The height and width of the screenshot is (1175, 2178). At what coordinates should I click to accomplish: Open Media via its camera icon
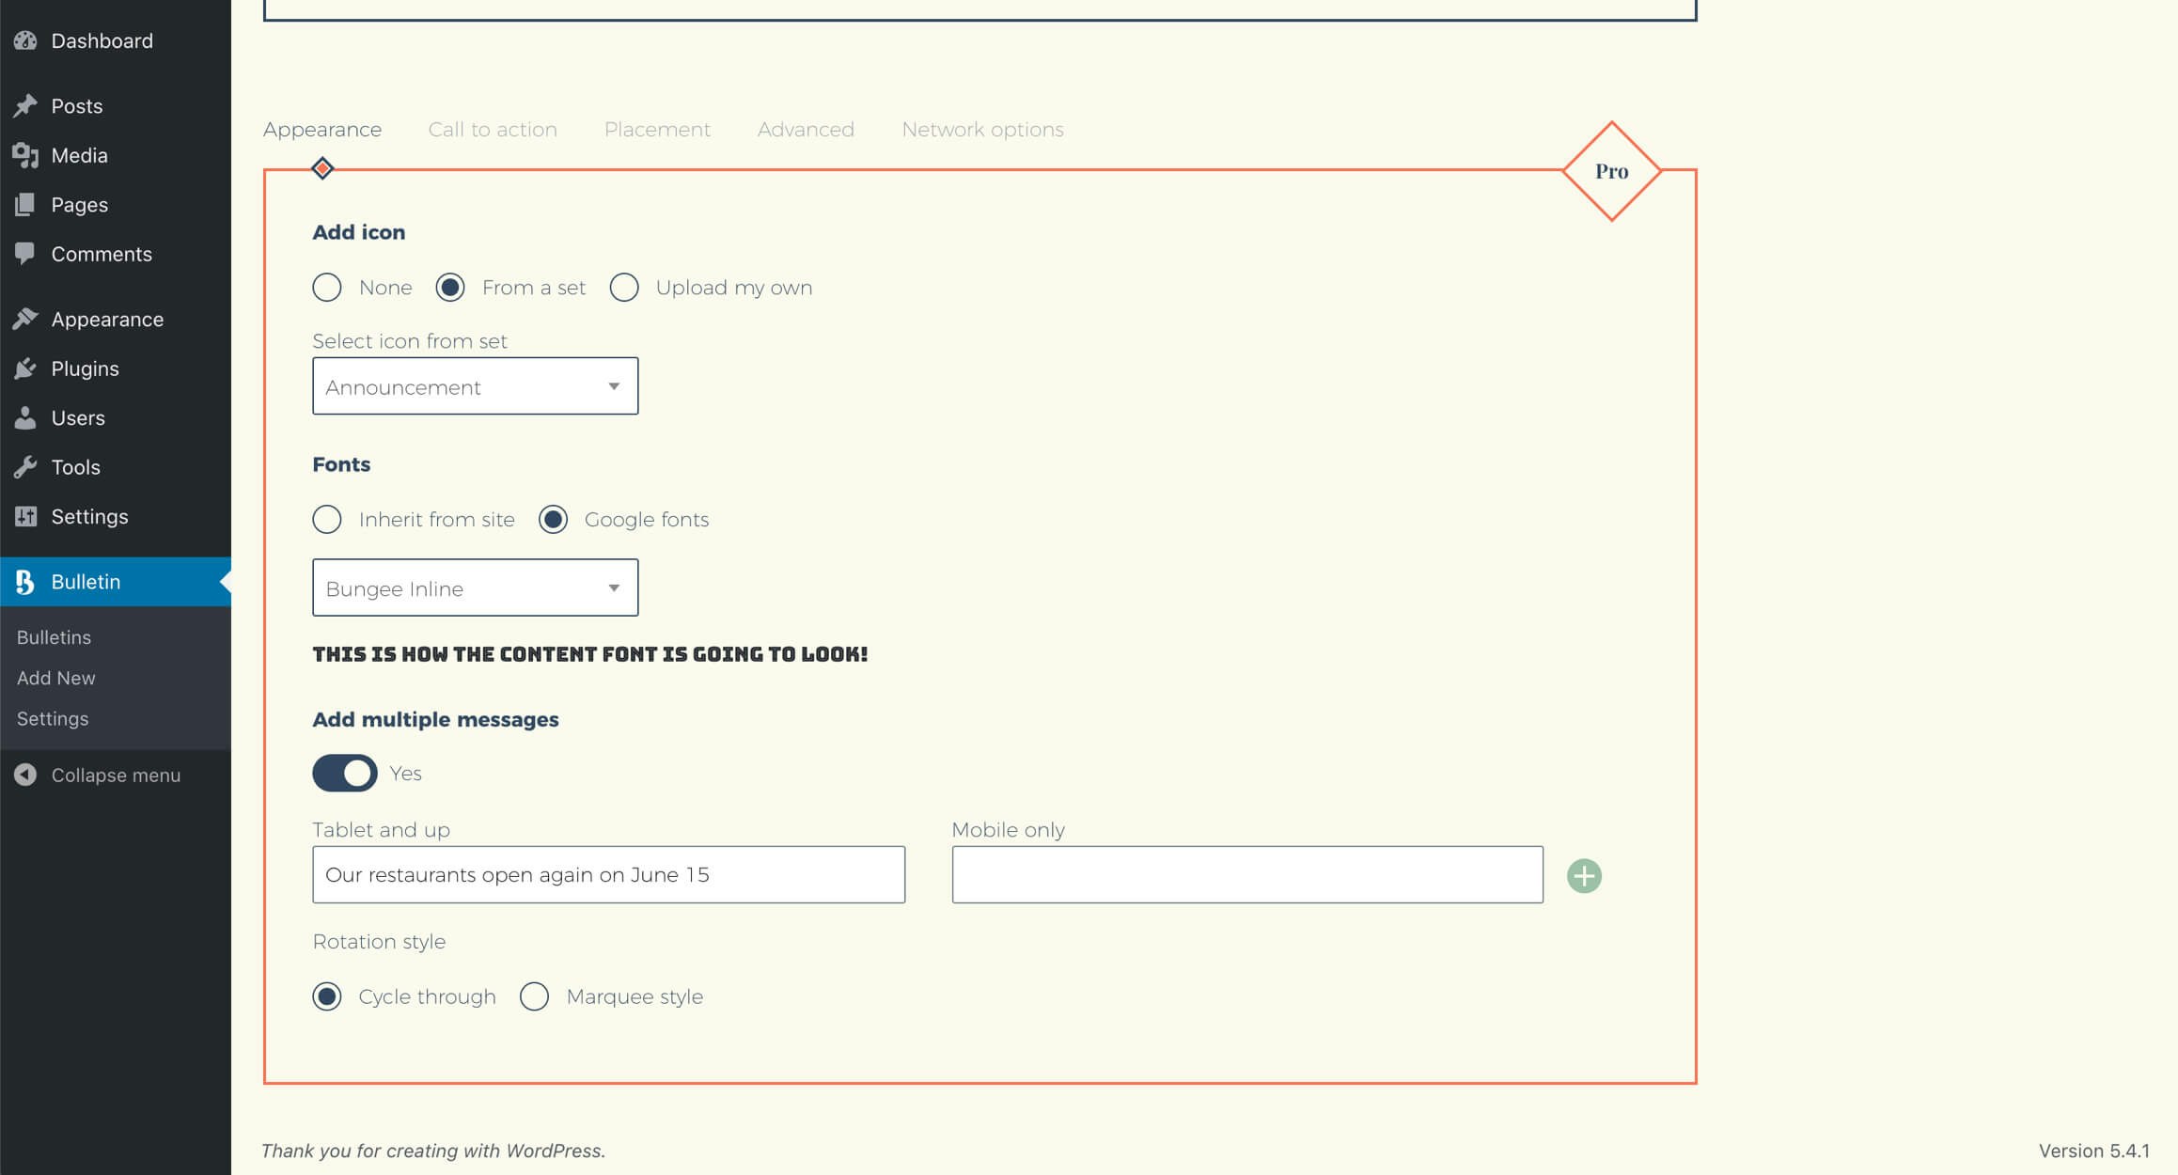pyautogui.click(x=25, y=155)
